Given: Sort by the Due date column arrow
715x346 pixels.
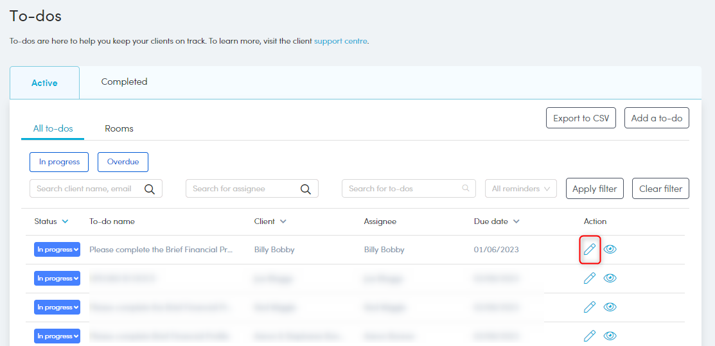Looking at the screenshot, I should click(x=516, y=221).
